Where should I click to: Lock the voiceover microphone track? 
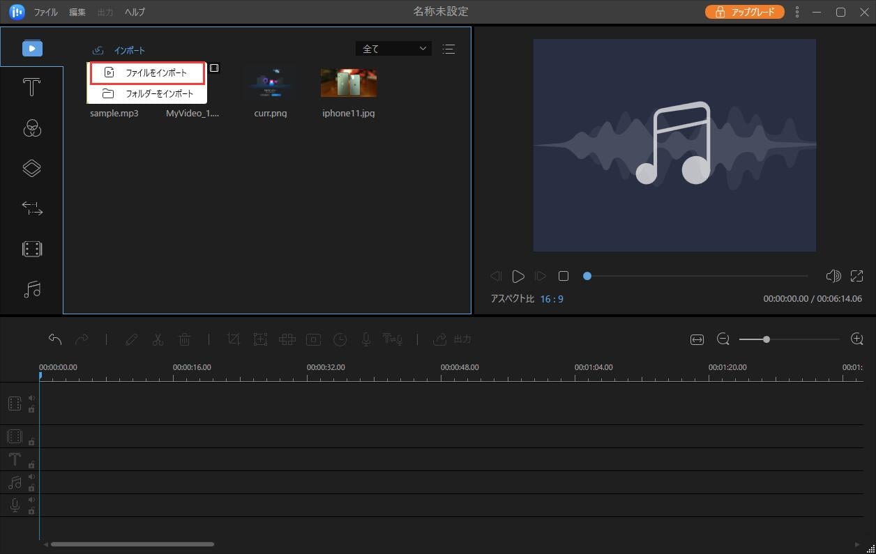coord(31,510)
